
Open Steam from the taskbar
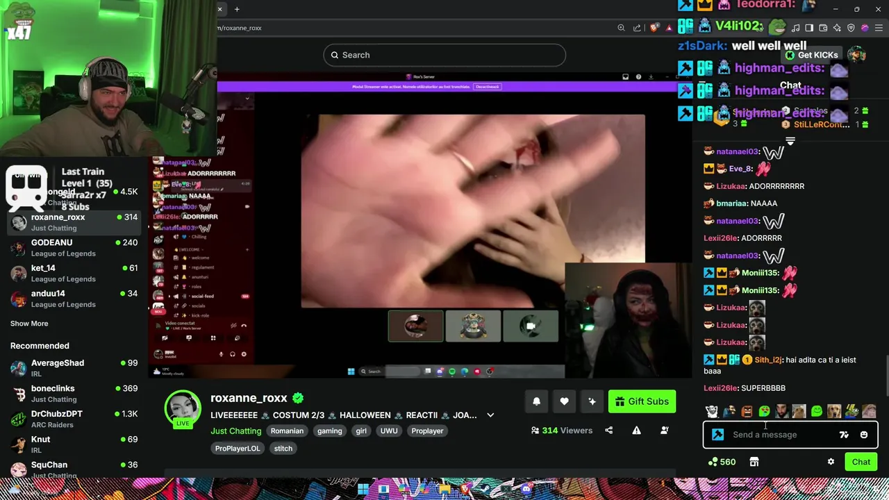(x=484, y=490)
